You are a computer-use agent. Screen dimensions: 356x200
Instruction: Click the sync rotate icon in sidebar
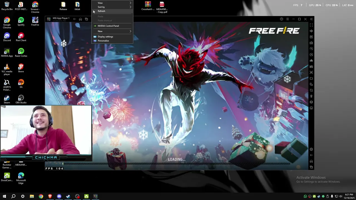[311, 55]
